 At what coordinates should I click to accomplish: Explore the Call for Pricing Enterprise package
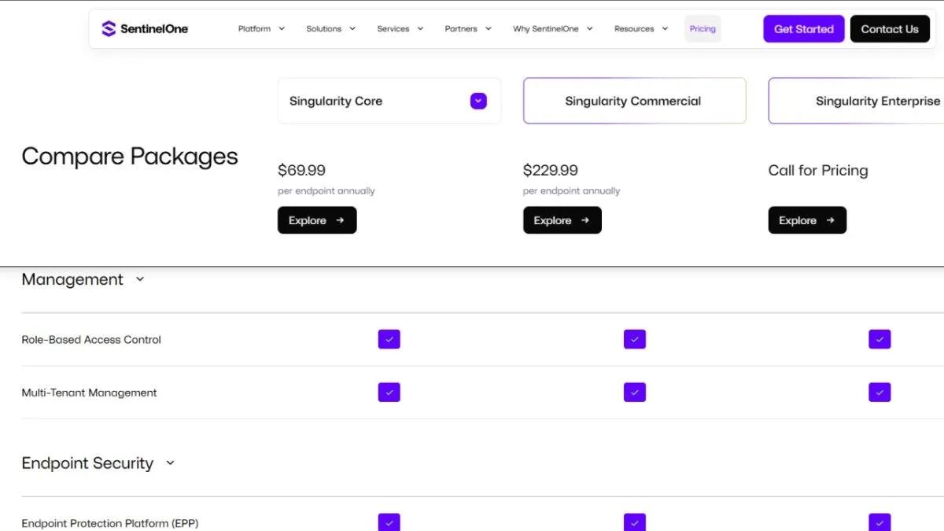[x=807, y=220]
